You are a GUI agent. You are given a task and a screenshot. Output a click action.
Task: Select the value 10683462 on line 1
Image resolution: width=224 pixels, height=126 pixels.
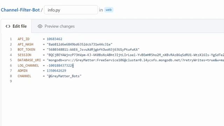coord(55,39)
